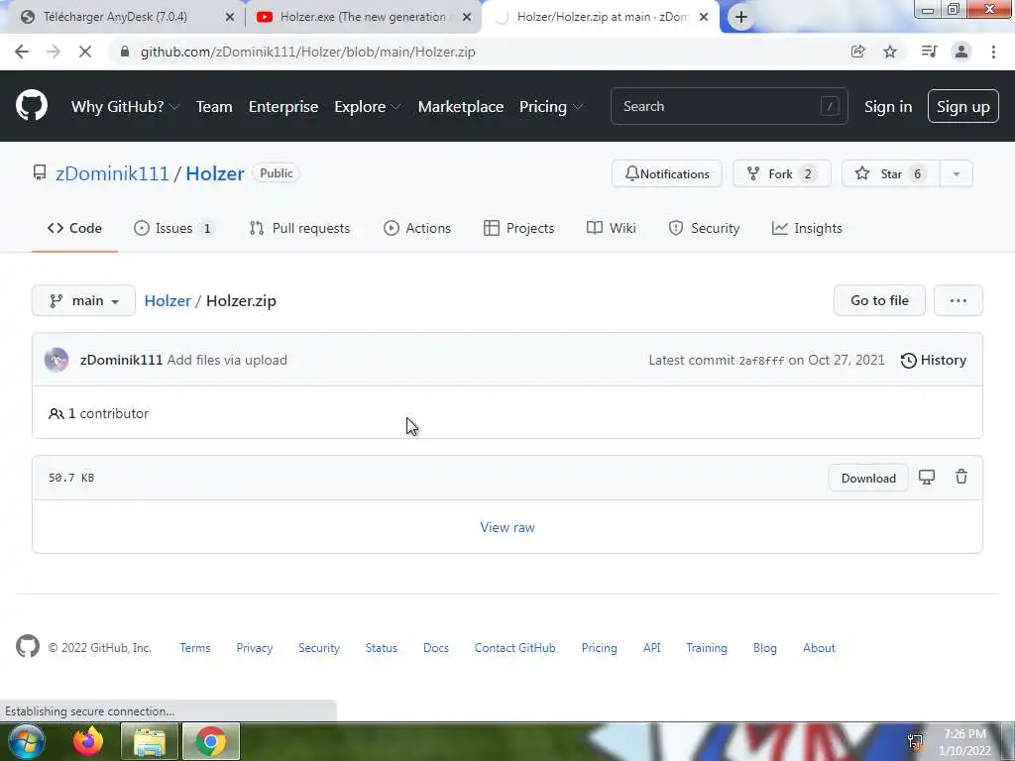Open the main branch selector dropdown
The image size is (1015, 761).
tap(83, 301)
